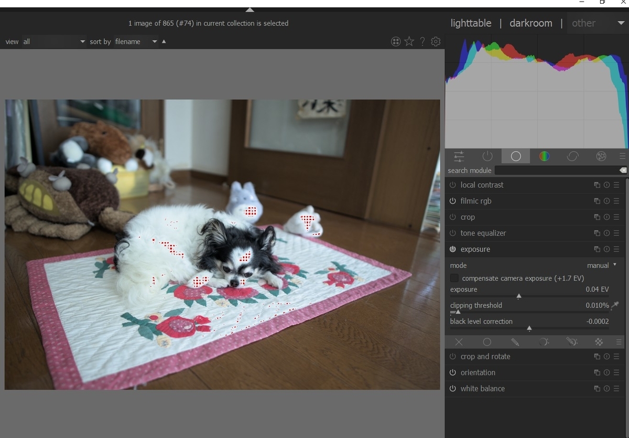Toggle crop module power

click(453, 217)
